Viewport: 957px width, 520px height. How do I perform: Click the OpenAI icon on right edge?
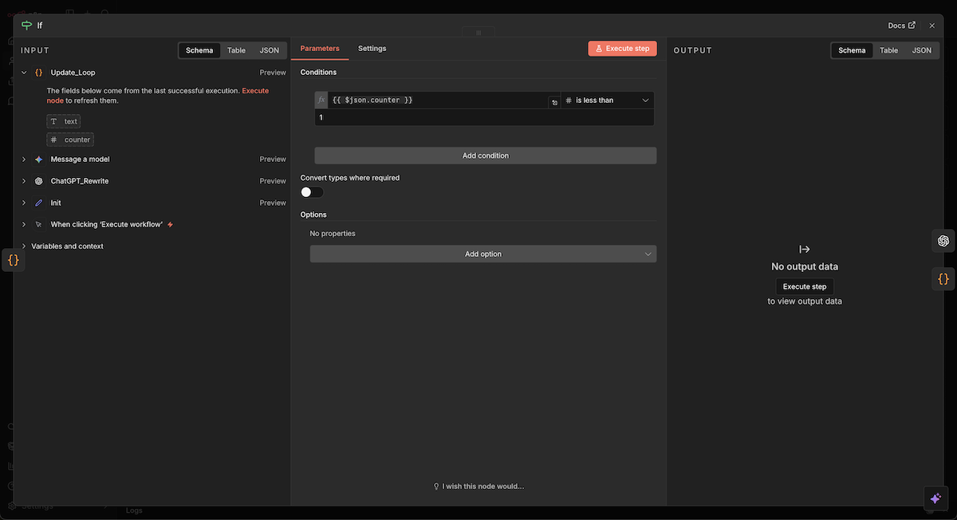pos(943,241)
